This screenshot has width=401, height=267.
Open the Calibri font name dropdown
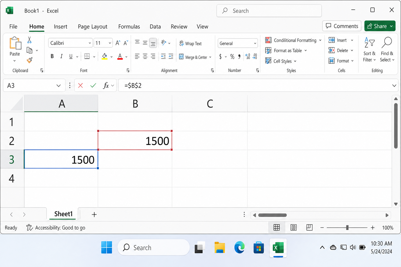pos(90,43)
